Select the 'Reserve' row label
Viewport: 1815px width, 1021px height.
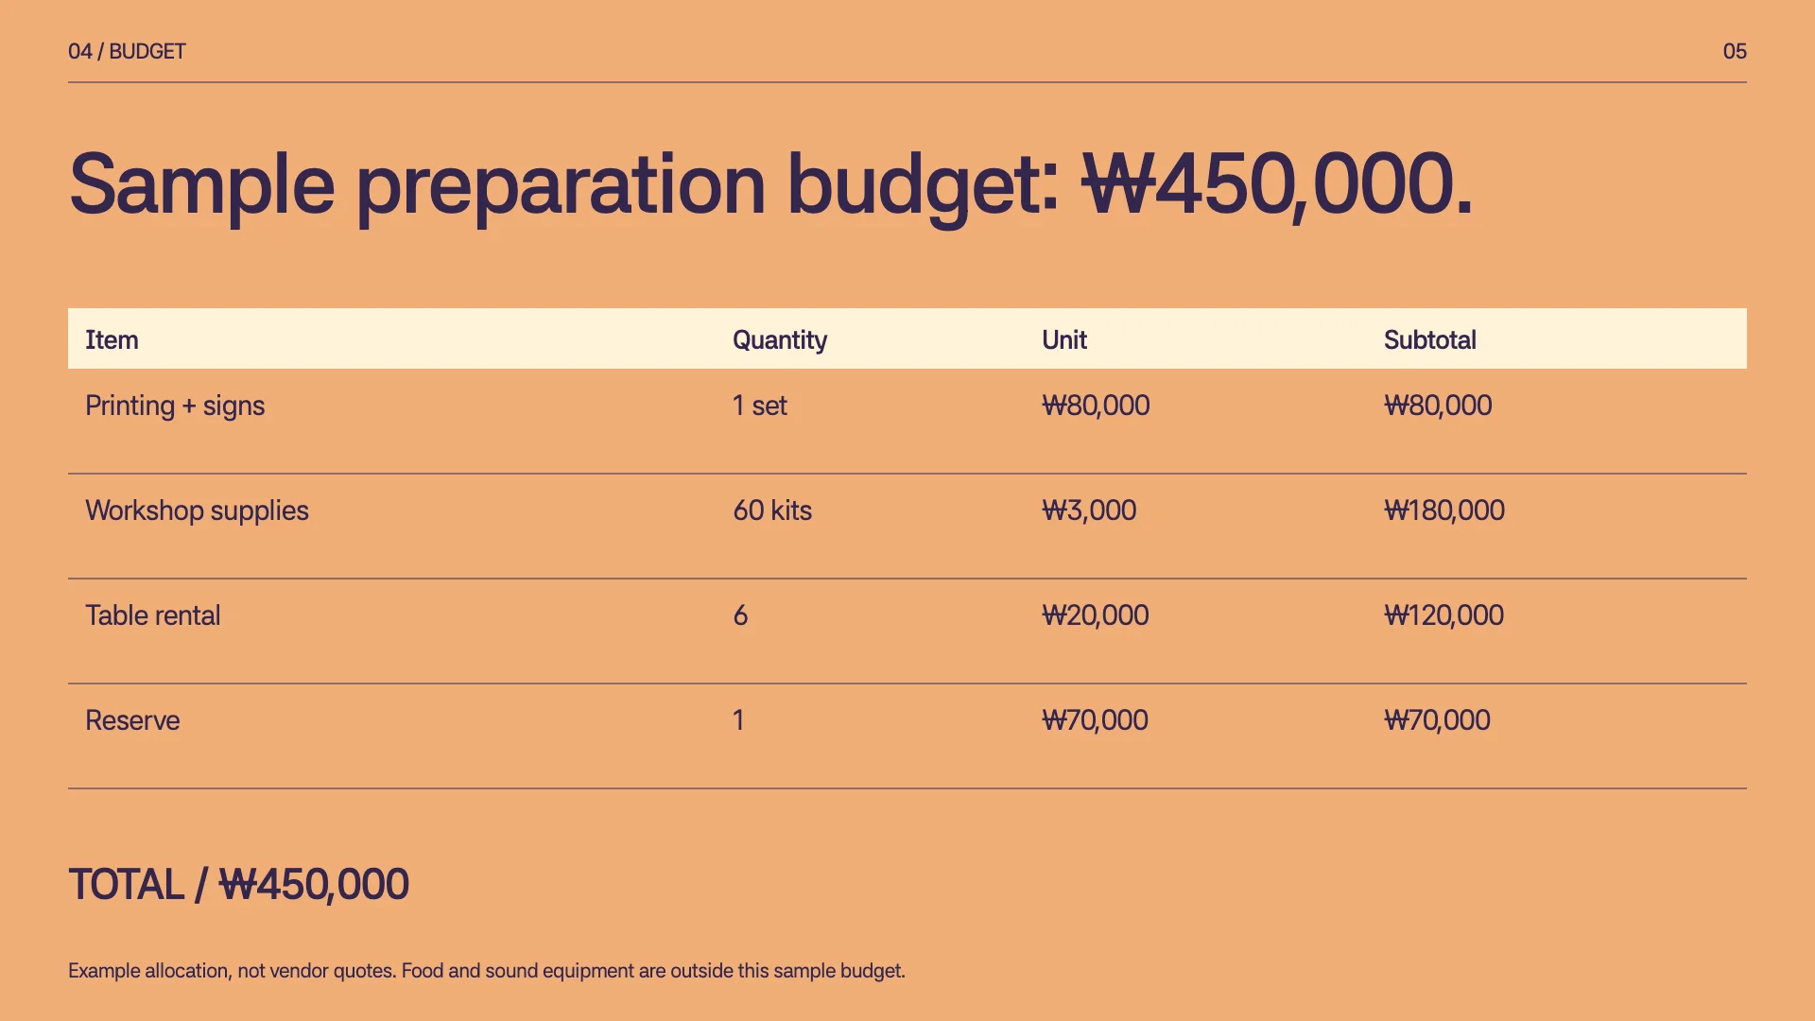pos(132,720)
